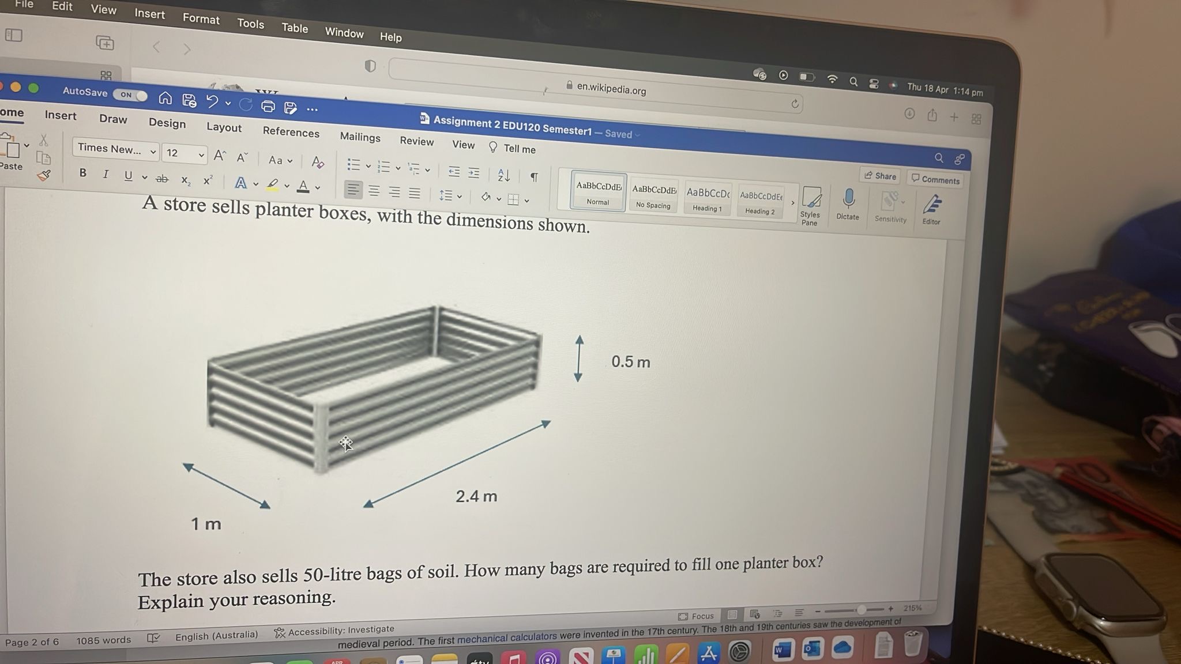Click the Sort A-Z icon

click(x=503, y=175)
